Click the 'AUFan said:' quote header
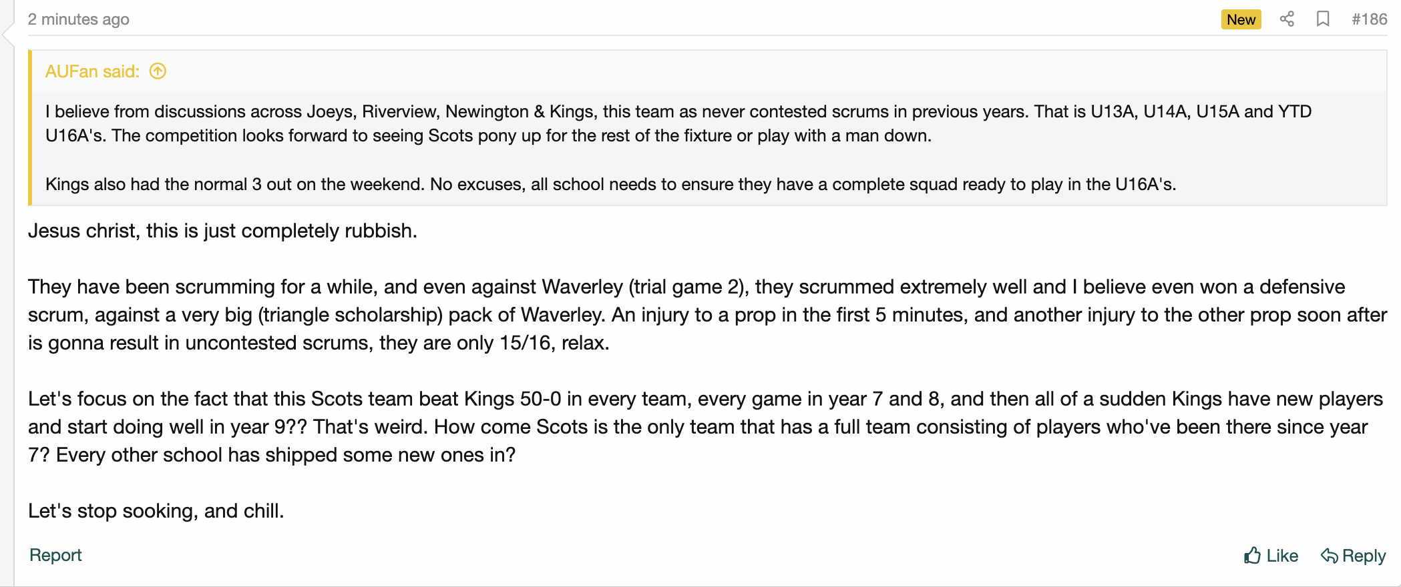The width and height of the screenshot is (1401, 587). 92,71
